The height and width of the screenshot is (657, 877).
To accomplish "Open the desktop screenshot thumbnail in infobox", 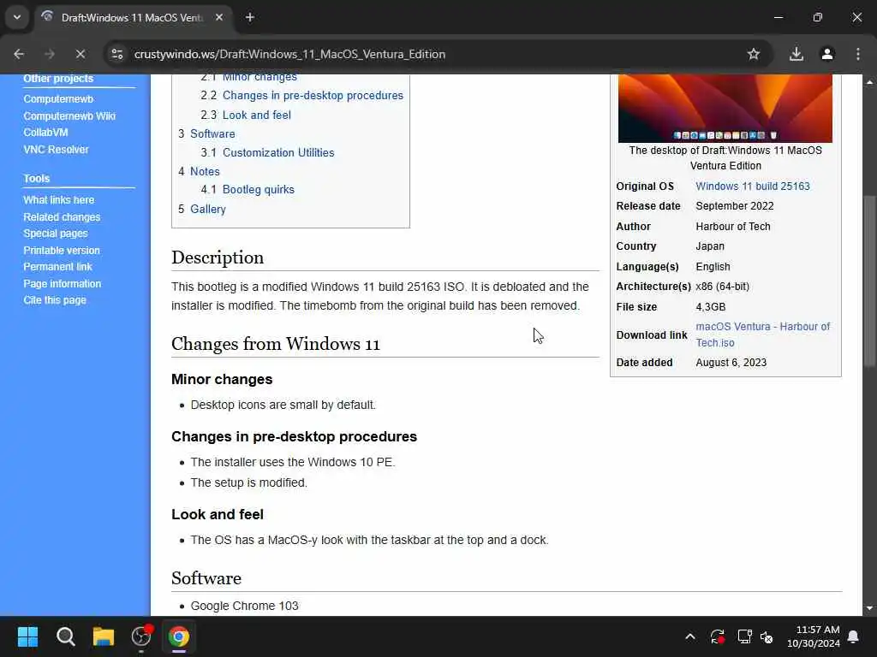I will click(x=725, y=109).
